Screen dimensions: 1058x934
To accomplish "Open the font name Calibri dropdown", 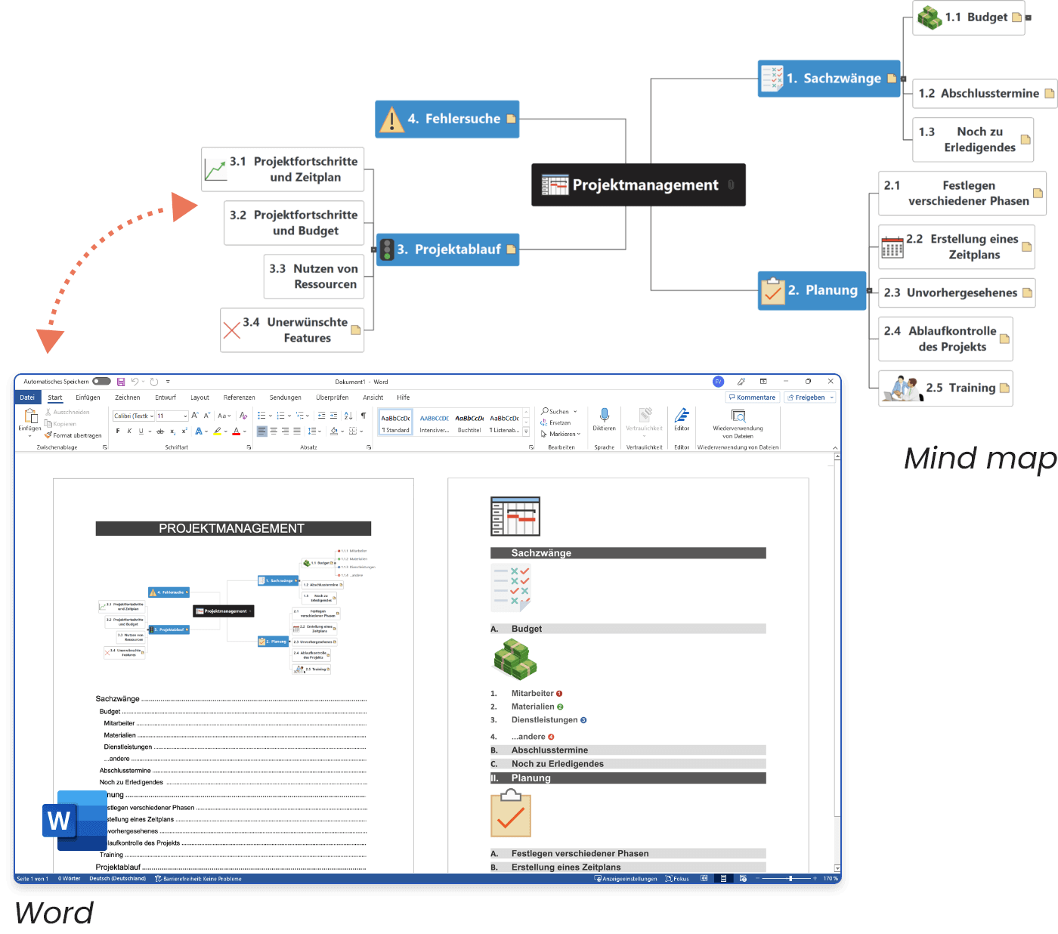I will [151, 416].
